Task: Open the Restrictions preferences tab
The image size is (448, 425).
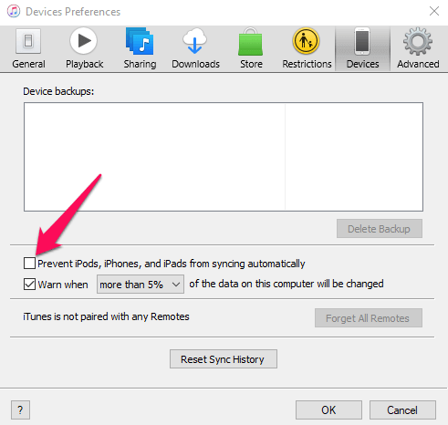Action: pyautogui.click(x=307, y=48)
